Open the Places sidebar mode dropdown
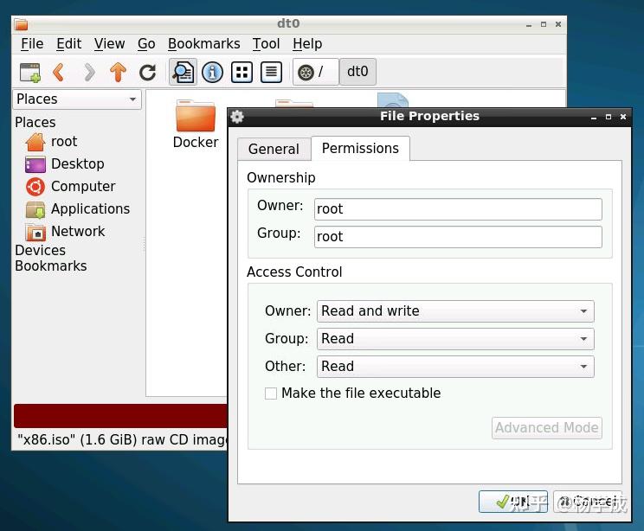644x531 pixels. click(x=77, y=99)
